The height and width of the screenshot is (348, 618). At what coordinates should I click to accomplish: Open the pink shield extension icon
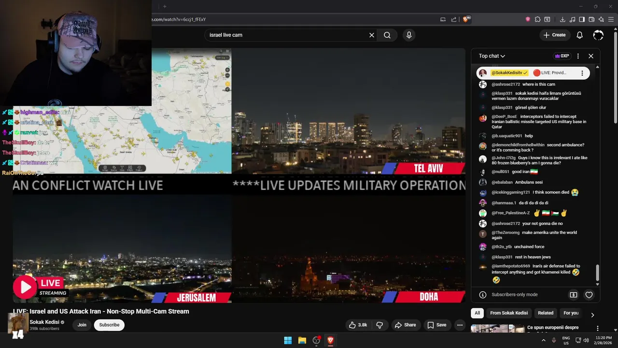click(x=528, y=19)
